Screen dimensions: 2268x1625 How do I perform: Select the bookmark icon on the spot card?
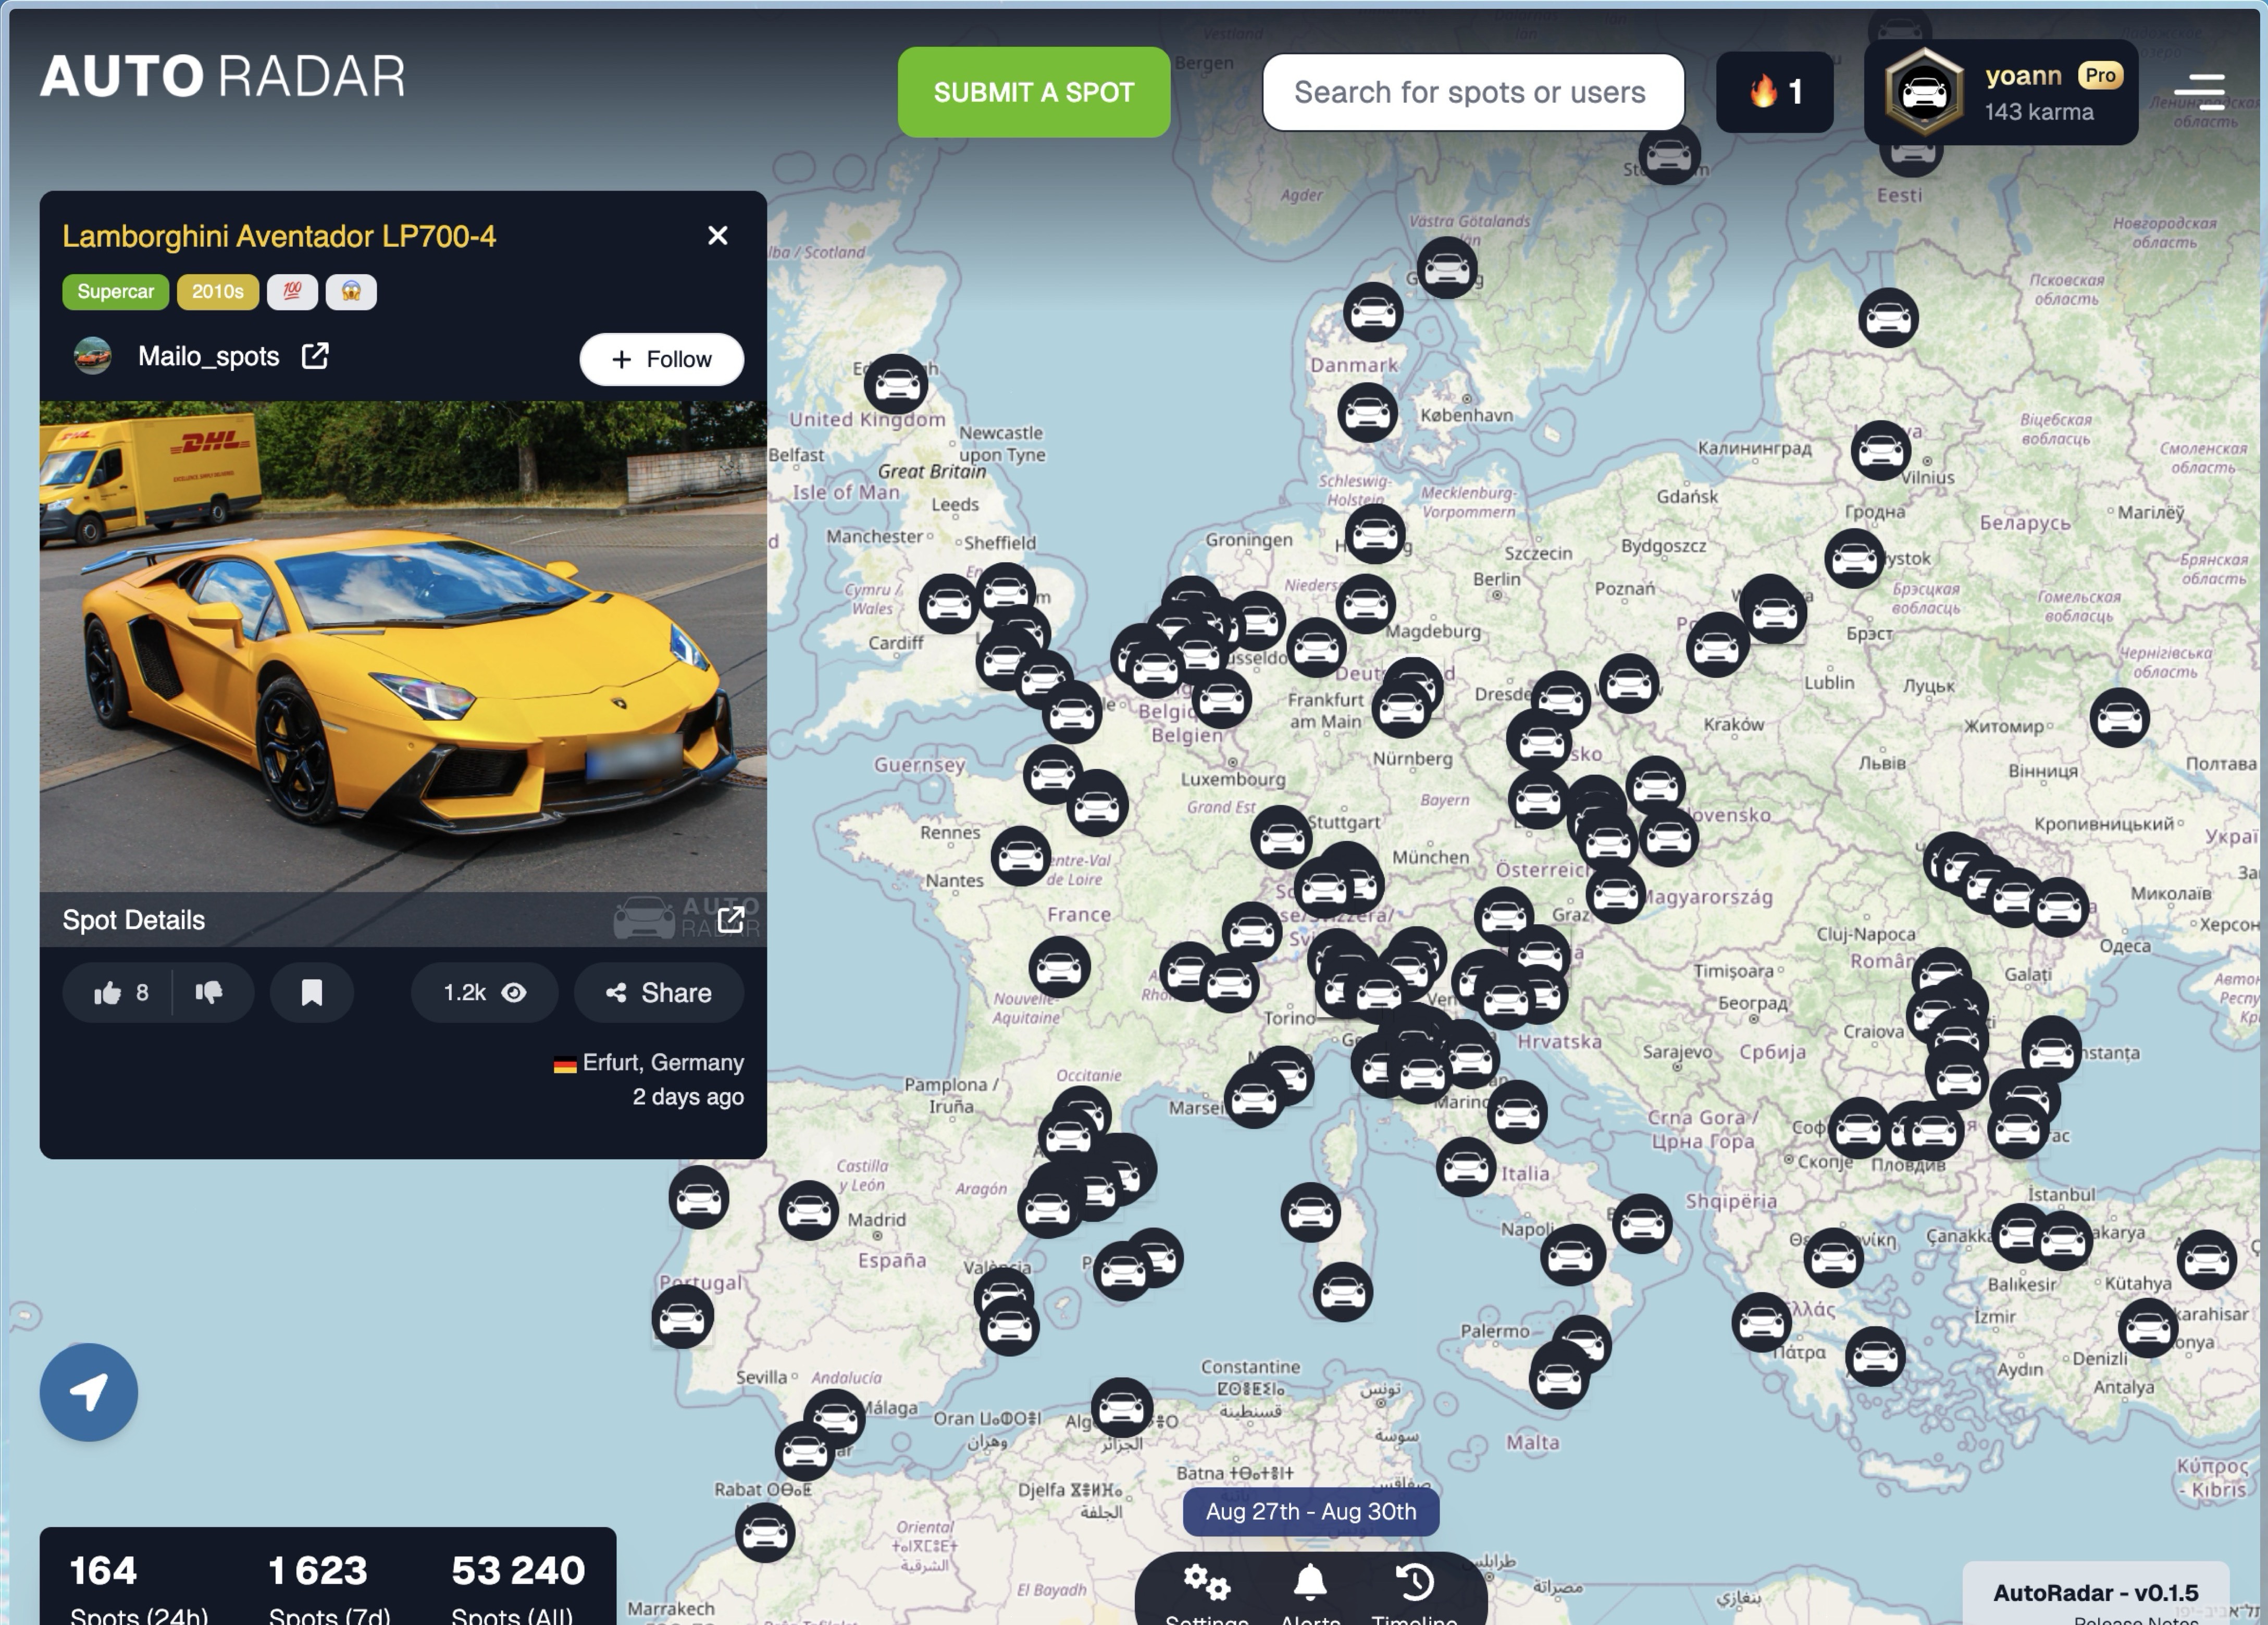pos(312,993)
